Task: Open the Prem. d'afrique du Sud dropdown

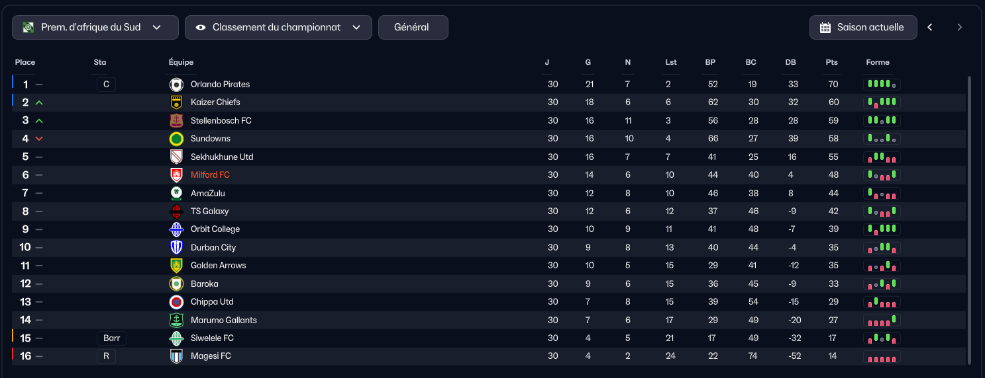Action: pos(95,28)
